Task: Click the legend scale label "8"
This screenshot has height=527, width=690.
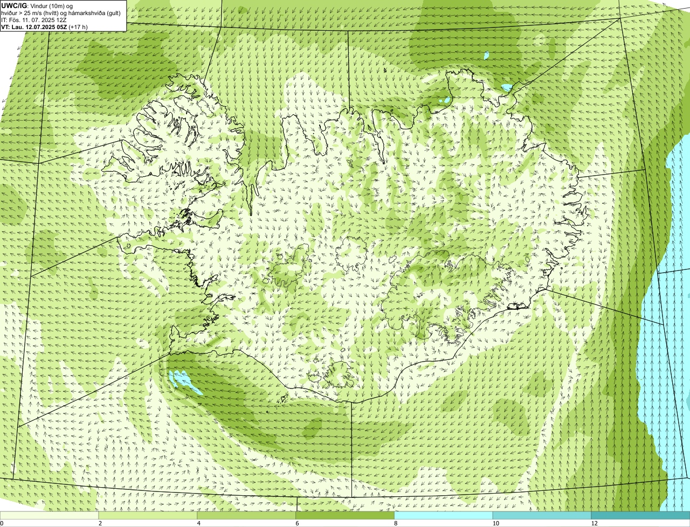Action: tap(395, 523)
